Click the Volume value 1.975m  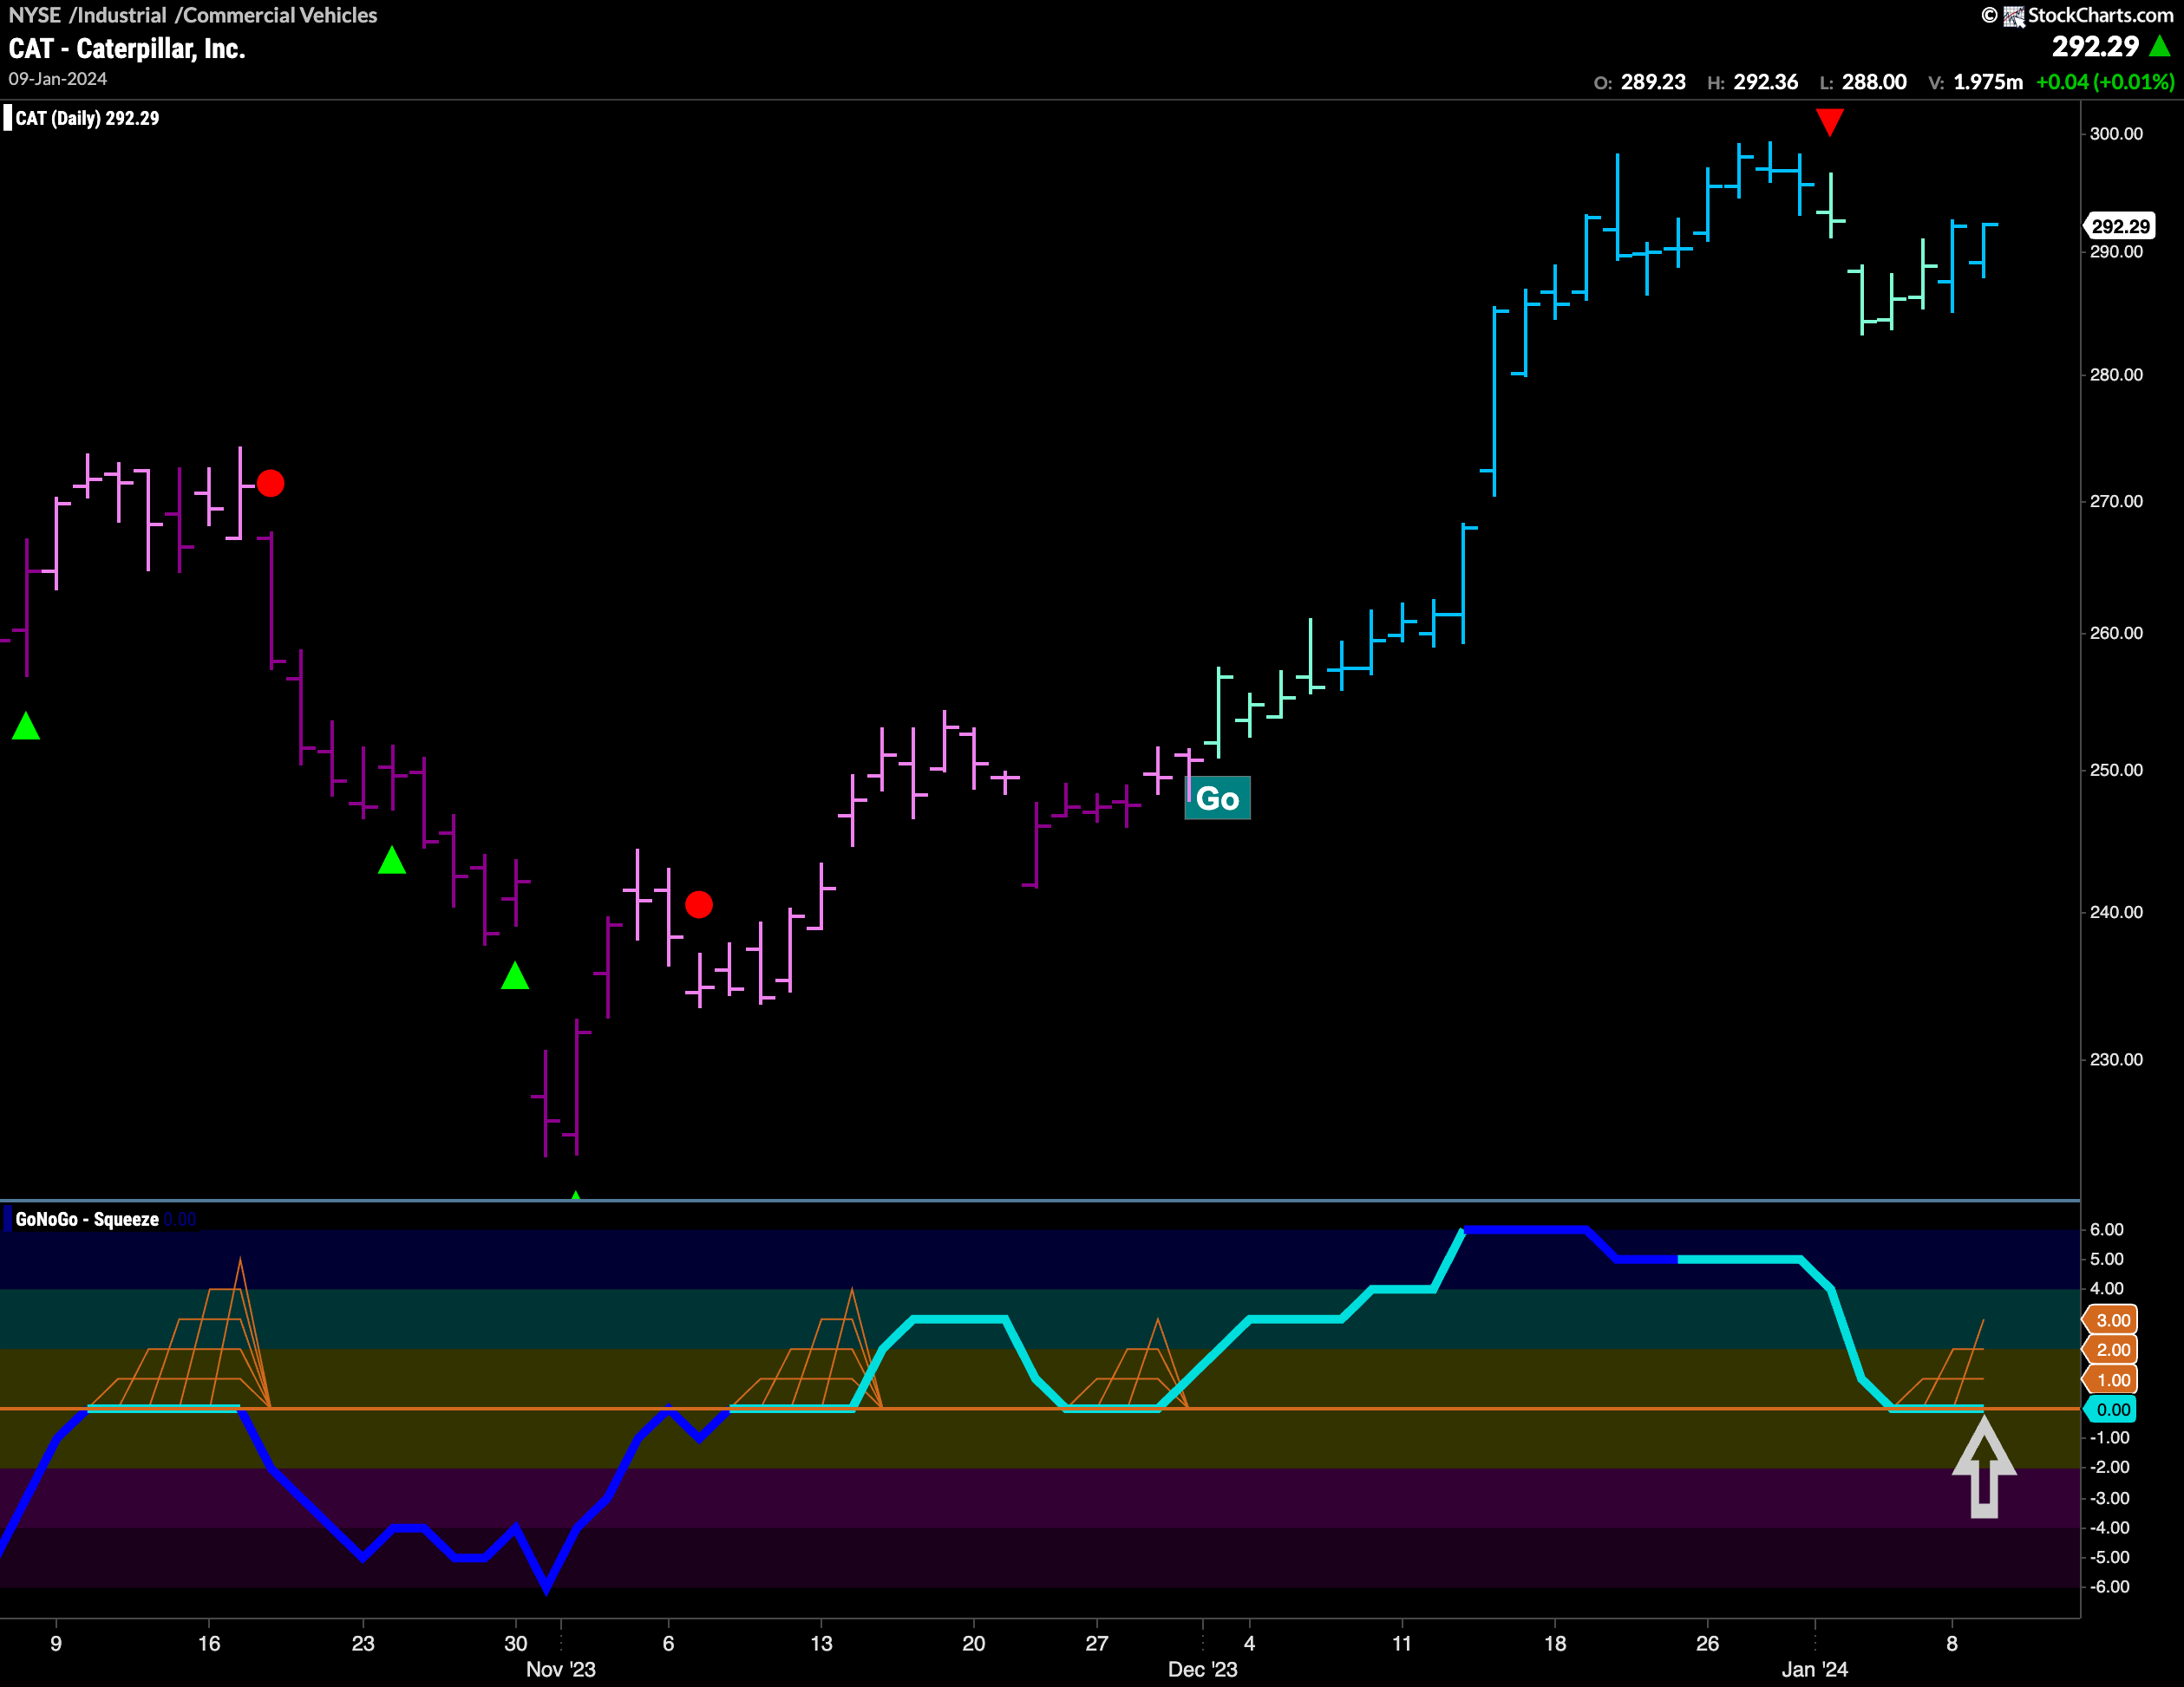tap(1988, 82)
